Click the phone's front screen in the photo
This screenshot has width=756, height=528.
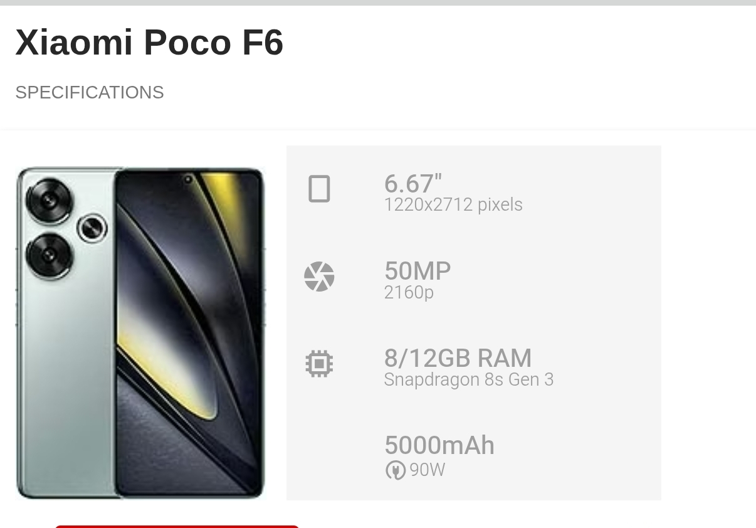189,332
